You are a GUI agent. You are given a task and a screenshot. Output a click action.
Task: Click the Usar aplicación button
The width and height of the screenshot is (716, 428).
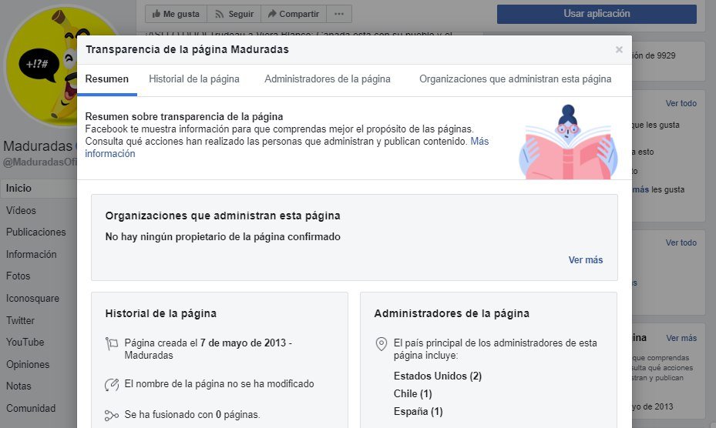[x=597, y=14]
